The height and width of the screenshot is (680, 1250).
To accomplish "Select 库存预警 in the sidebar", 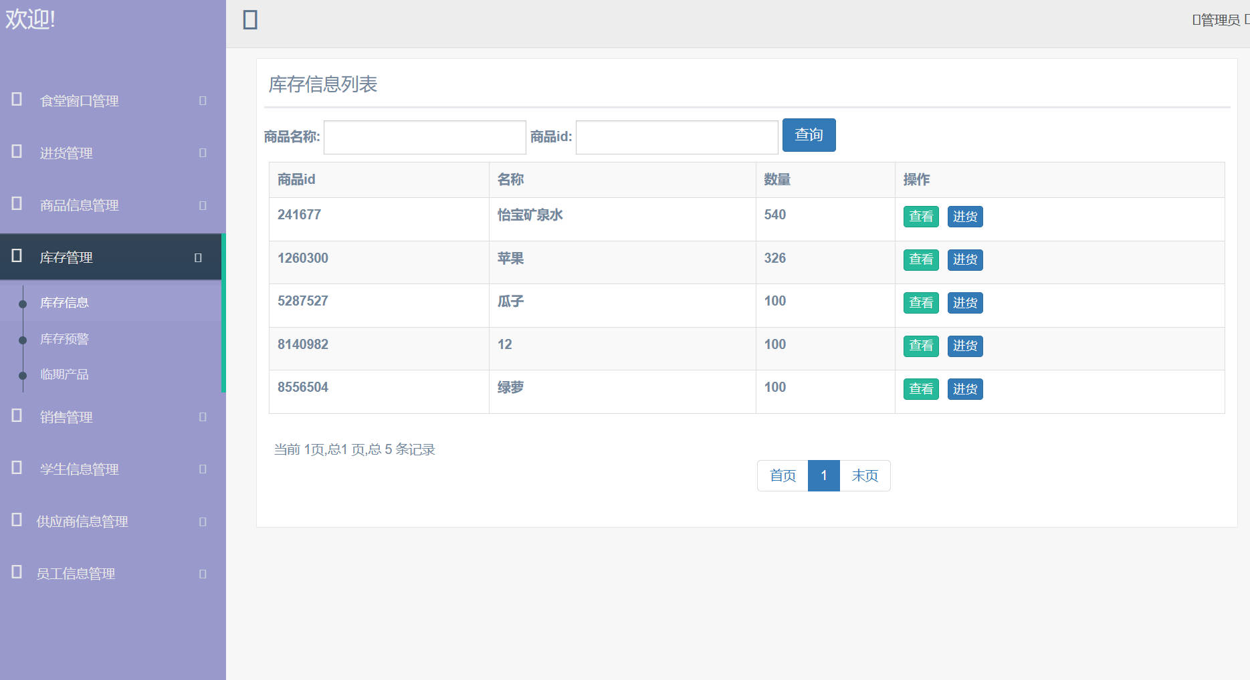I will coord(63,338).
